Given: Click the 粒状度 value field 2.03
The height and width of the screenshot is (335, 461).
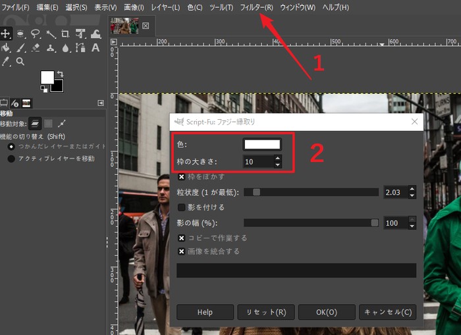Looking at the screenshot, I should tap(396, 192).
